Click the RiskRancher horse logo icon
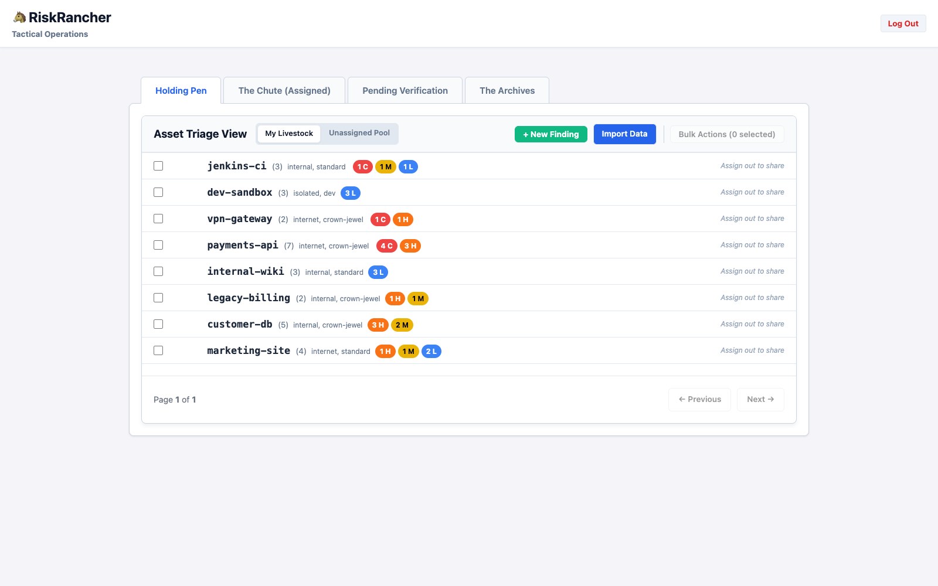Image resolution: width=938 pixels, height=586 pixels. point(19,18)
